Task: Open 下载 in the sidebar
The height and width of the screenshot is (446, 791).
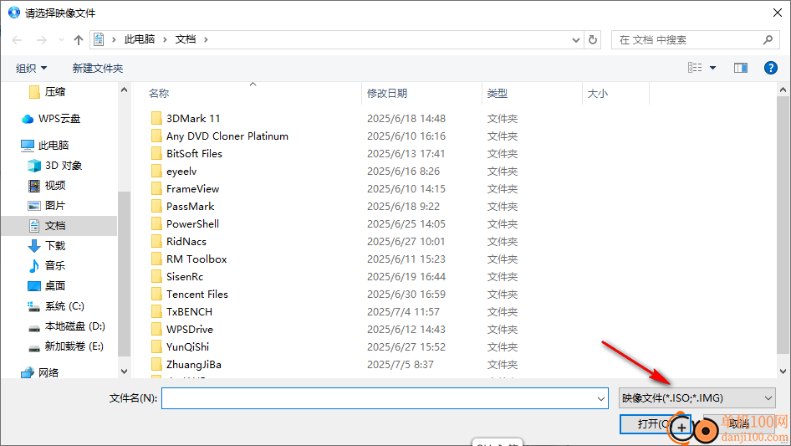Action: coord(55,245)
